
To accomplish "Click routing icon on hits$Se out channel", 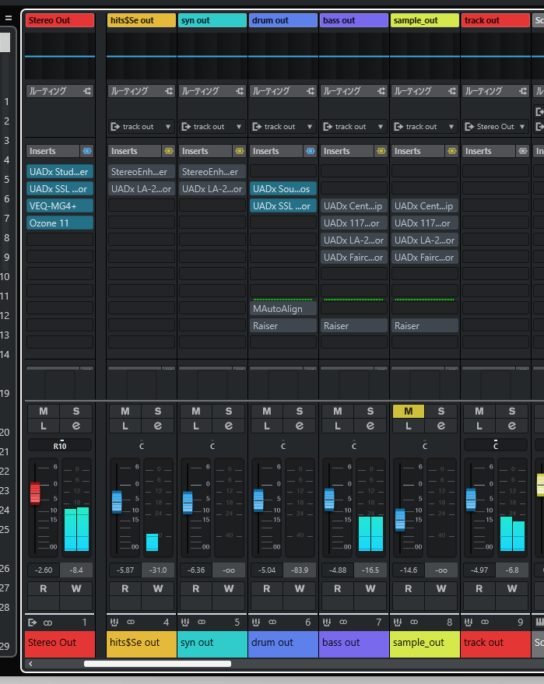I will tap(169, 91).
